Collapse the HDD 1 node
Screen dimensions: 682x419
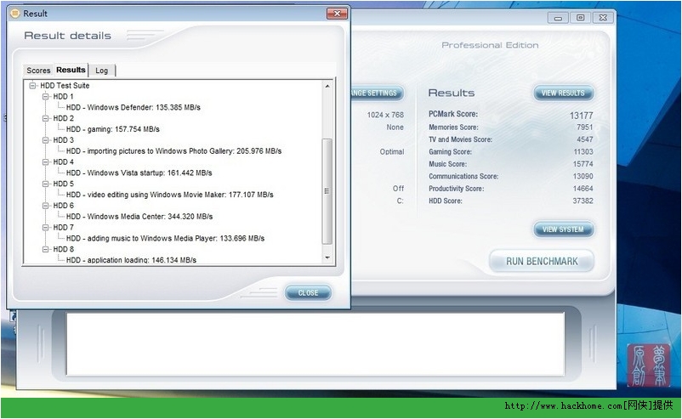tap(45, 97)
